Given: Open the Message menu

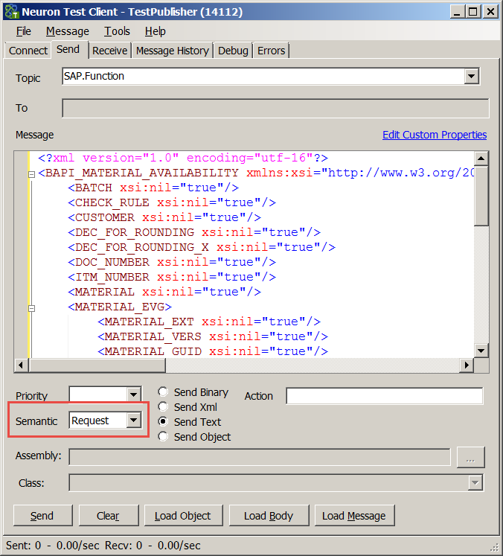Looking at the screenshot, I should tap(68, 31).
